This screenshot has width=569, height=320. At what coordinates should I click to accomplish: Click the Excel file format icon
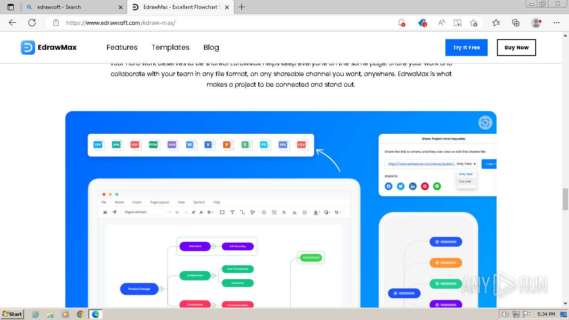[246, 145]
